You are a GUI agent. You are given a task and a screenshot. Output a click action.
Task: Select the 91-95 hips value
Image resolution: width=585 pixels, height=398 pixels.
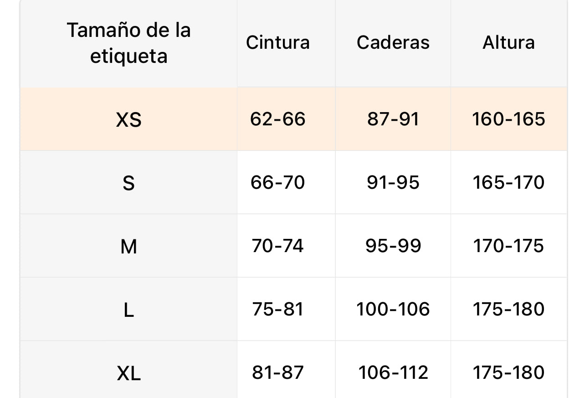tap(393, 182)
